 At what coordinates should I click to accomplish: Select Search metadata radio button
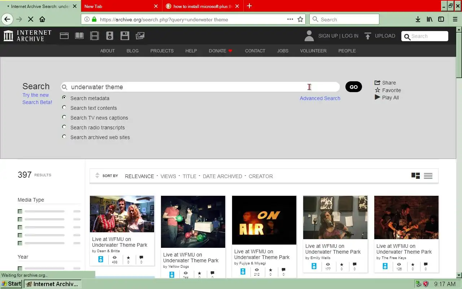64,98
